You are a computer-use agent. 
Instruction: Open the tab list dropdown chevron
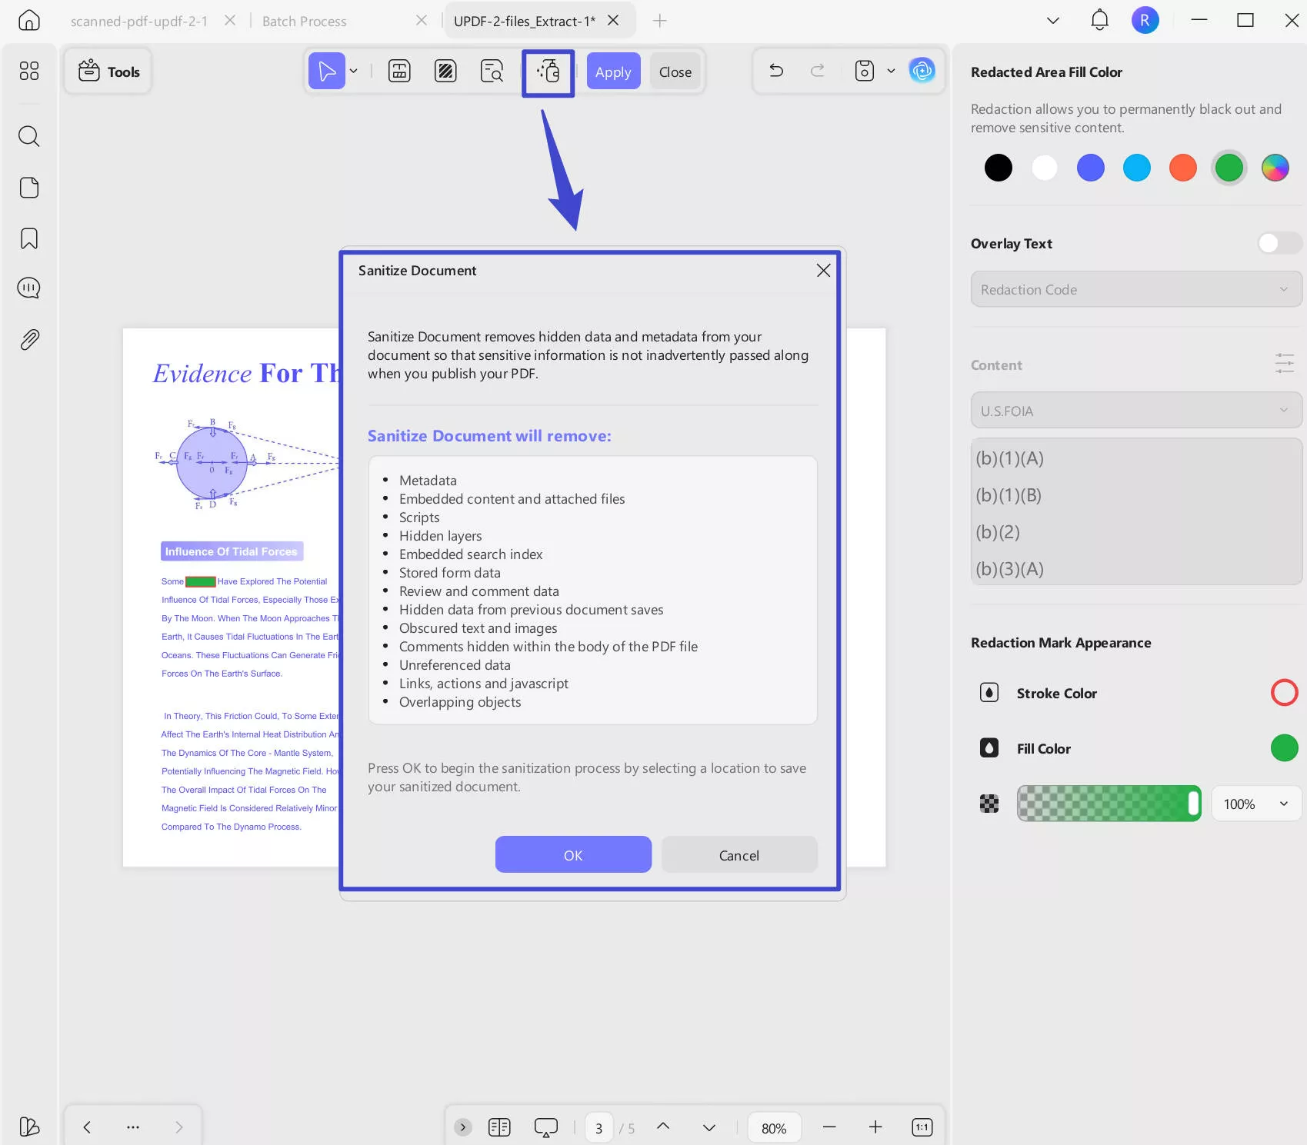1053,21
